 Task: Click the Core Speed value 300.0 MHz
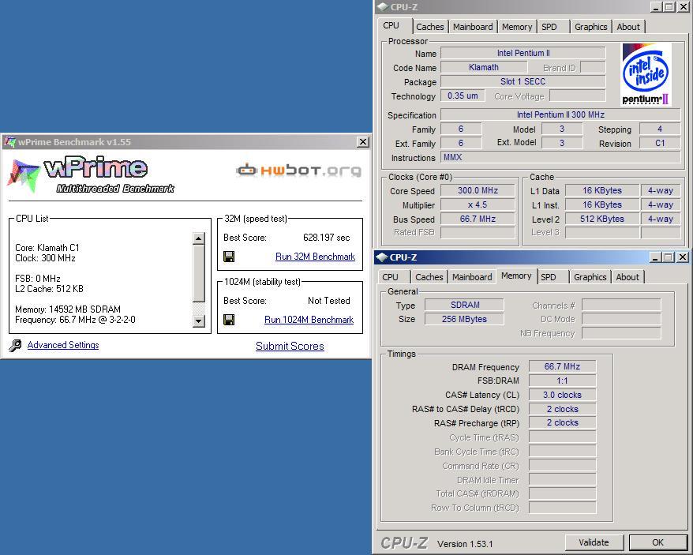click(x=478, y=190)
